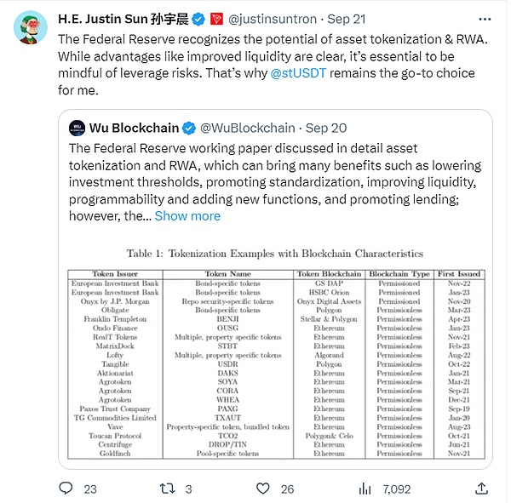Open the Wu Blockchain display name

134,129
